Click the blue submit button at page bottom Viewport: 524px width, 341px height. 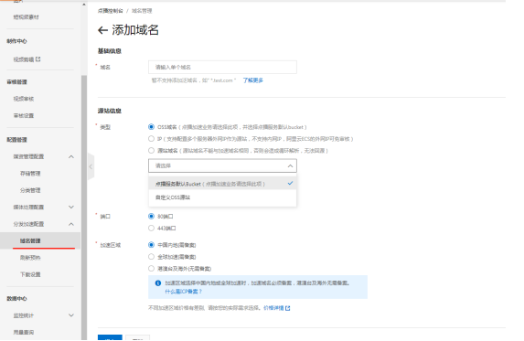pos(110,337)
